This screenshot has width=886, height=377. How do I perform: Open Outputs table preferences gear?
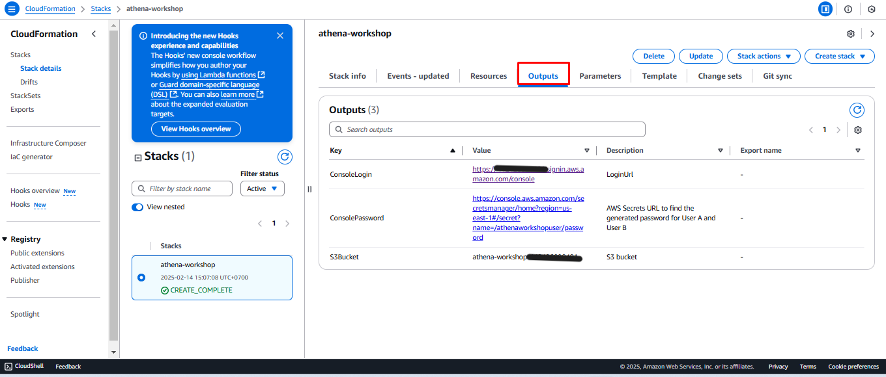point(858,130)
